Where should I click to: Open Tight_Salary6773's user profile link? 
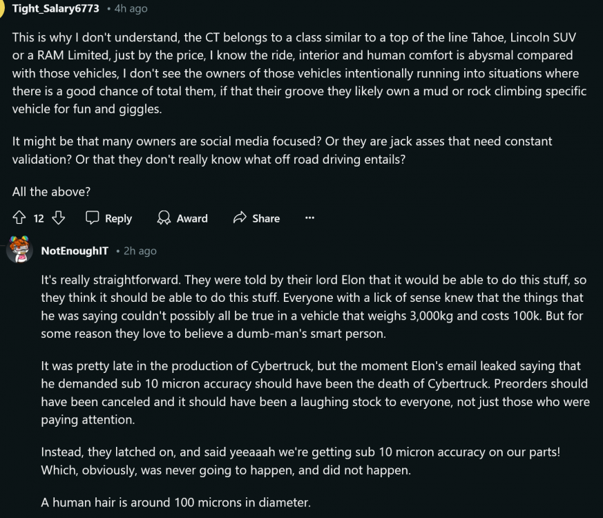click(55, 9)
